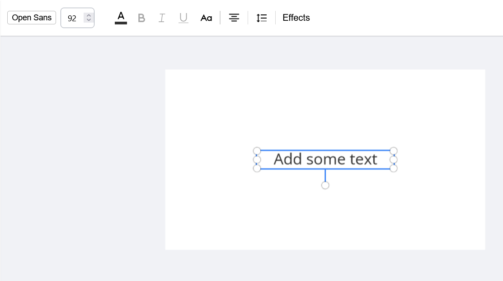Click the rotation handle below the text box
Viewport: 503px width, 281px height.
325,184
